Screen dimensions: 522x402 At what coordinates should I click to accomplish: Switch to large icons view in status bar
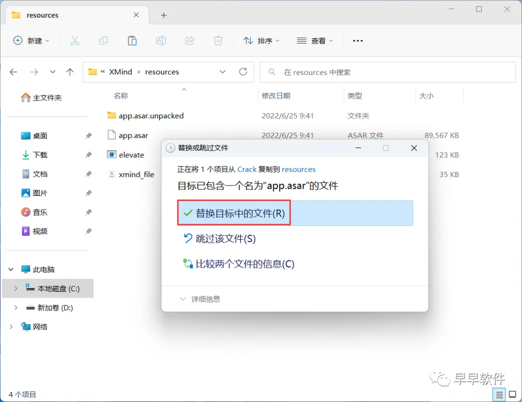[513, 395]
